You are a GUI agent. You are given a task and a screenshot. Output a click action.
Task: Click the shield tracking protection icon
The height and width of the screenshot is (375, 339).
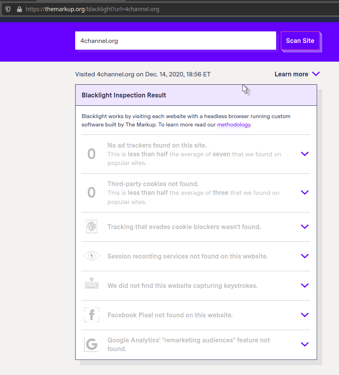pos(8,9)
